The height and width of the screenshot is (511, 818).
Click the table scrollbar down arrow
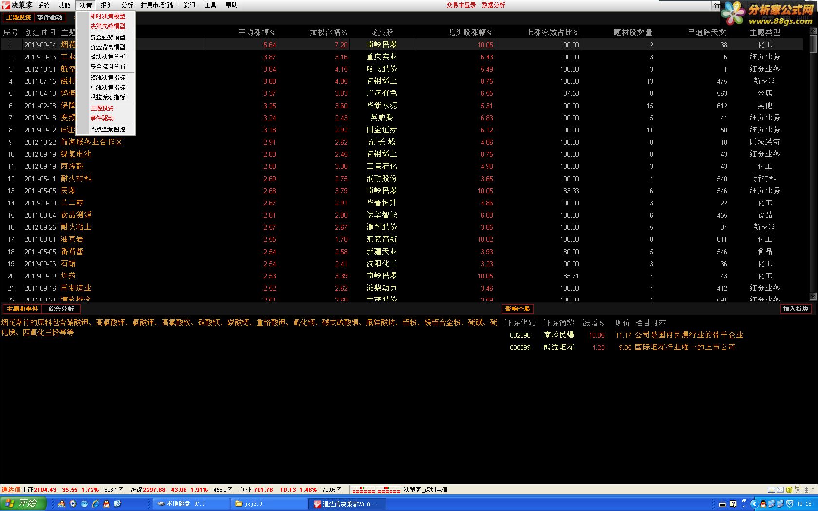(x=813, y=296)
